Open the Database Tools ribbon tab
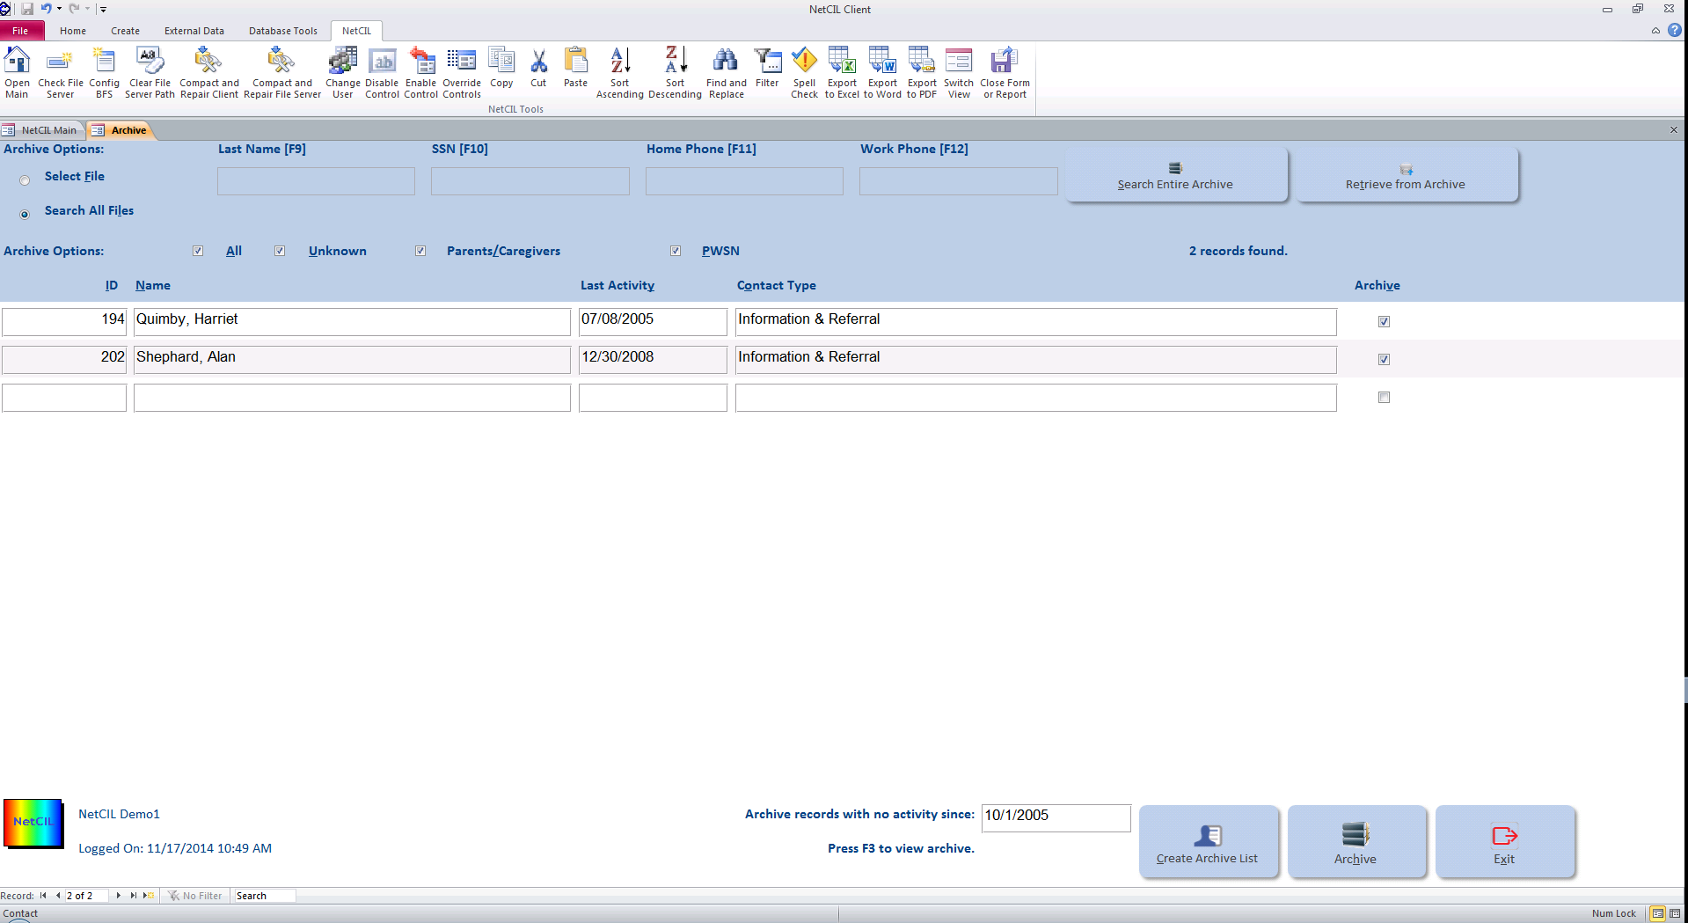This screenshot has width=1688, height=923. (x=282, y=31)
